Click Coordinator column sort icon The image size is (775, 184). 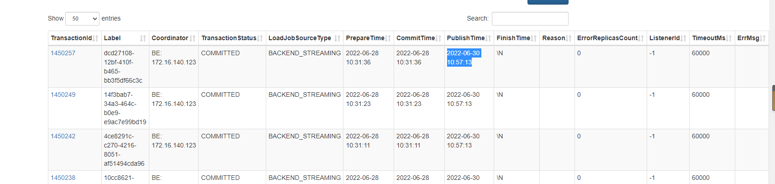pos(193,38)
